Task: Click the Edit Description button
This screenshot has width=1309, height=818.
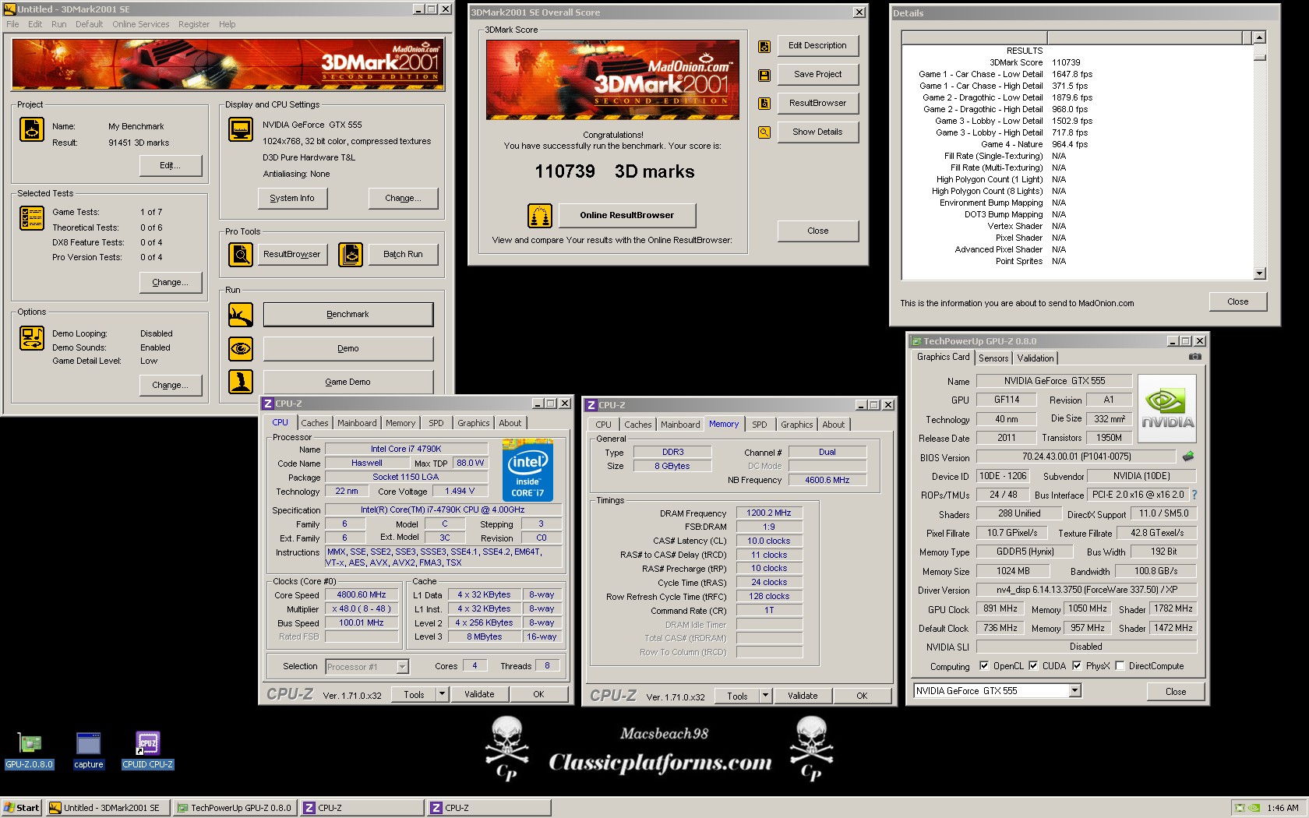Action: tap(817, 45)
